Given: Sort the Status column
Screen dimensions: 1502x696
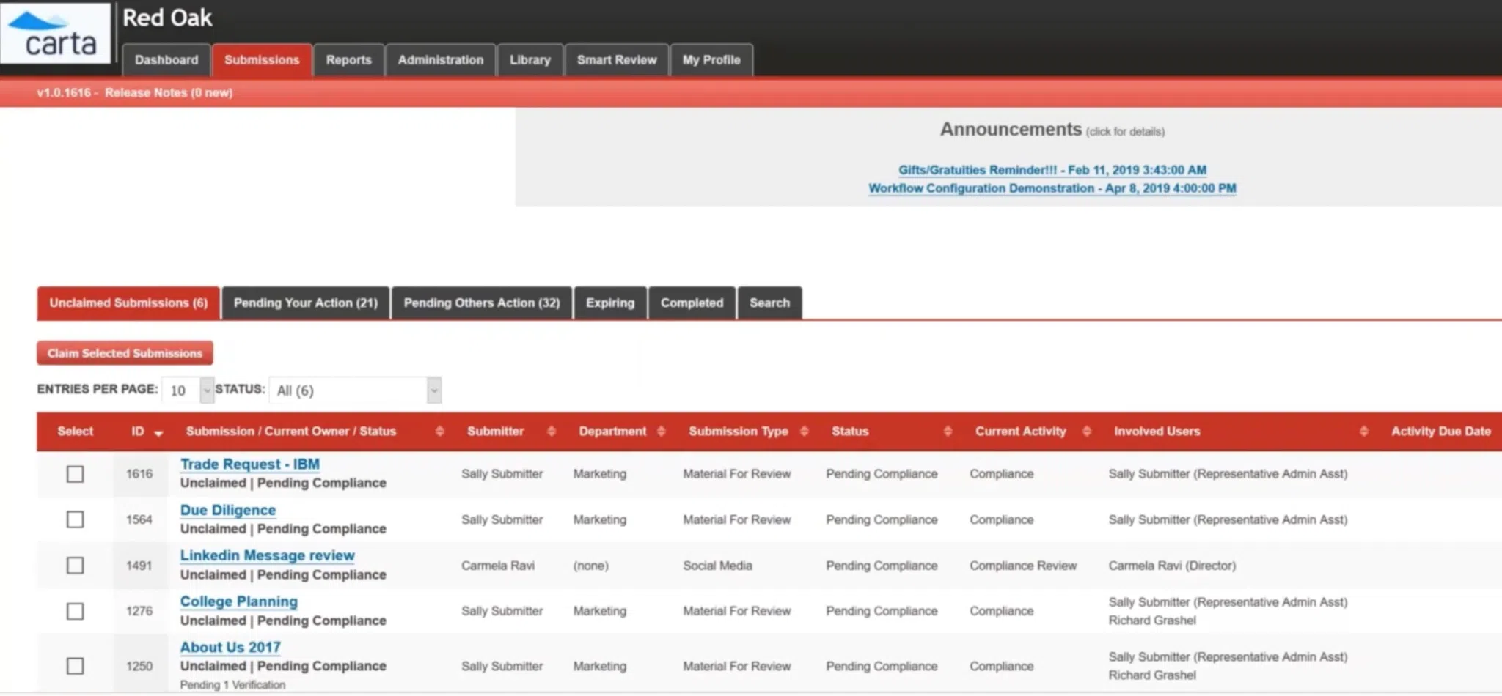Looking at the screenshot, I should point(949,432).
